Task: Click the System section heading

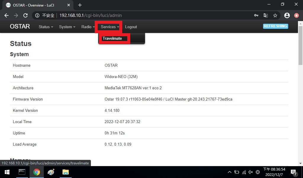Action: (19, 54)
